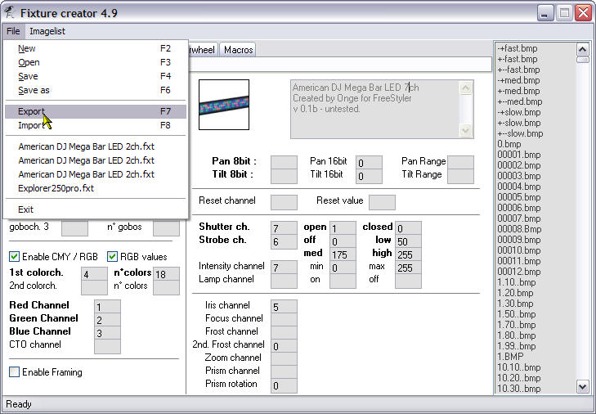Viewport: 596px width, 414px height.
Task: Click the shutter open value field
Action: click(343, 228)
